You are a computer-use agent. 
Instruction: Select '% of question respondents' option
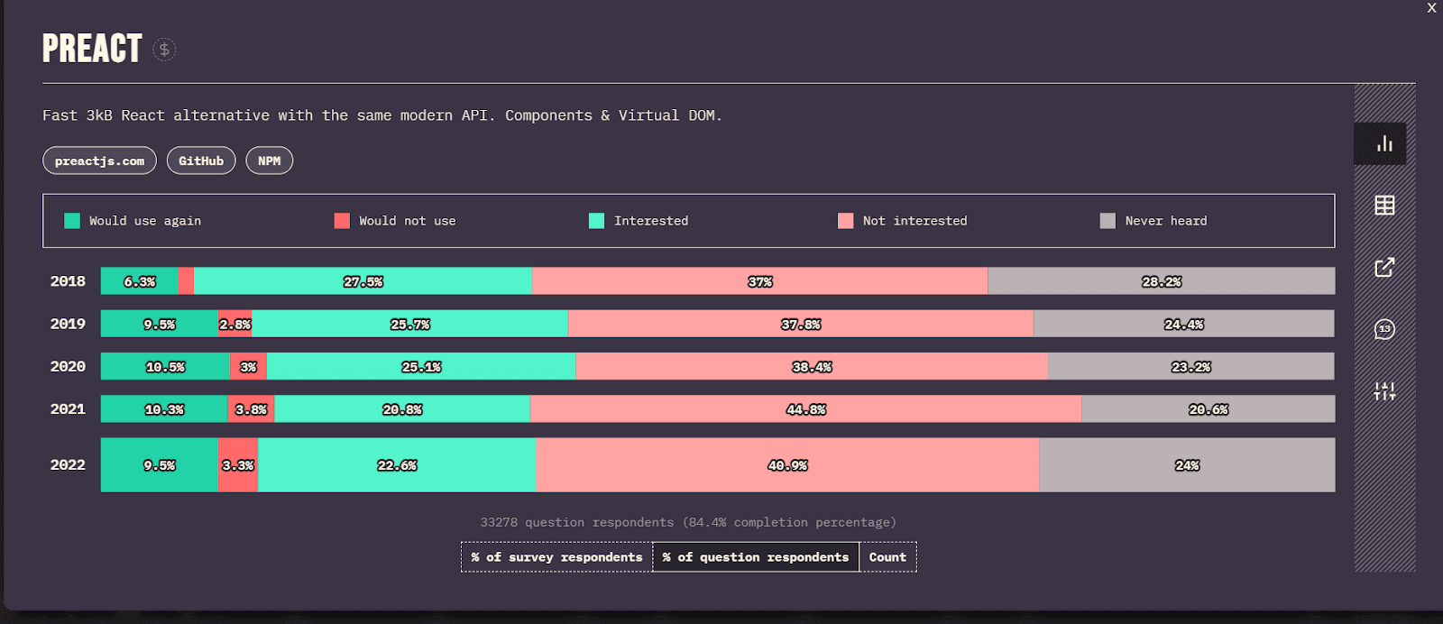755,557
